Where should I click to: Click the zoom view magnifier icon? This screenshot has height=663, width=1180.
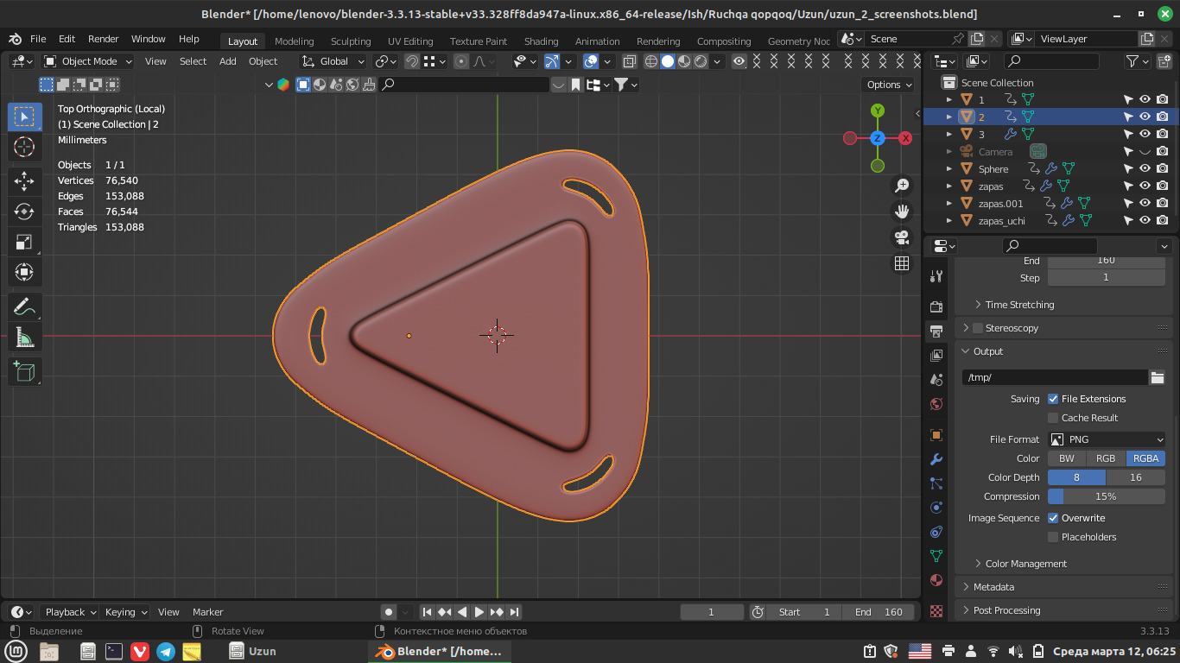pyautogui.click(x=903, y=186)
